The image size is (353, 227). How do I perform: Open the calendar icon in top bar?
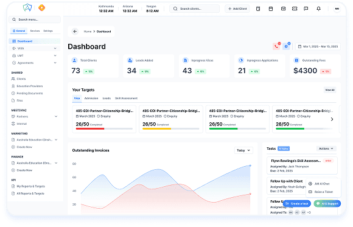271,9
